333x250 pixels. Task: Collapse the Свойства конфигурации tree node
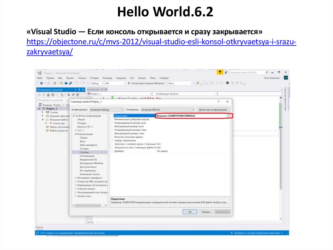(x=73, y=116)
